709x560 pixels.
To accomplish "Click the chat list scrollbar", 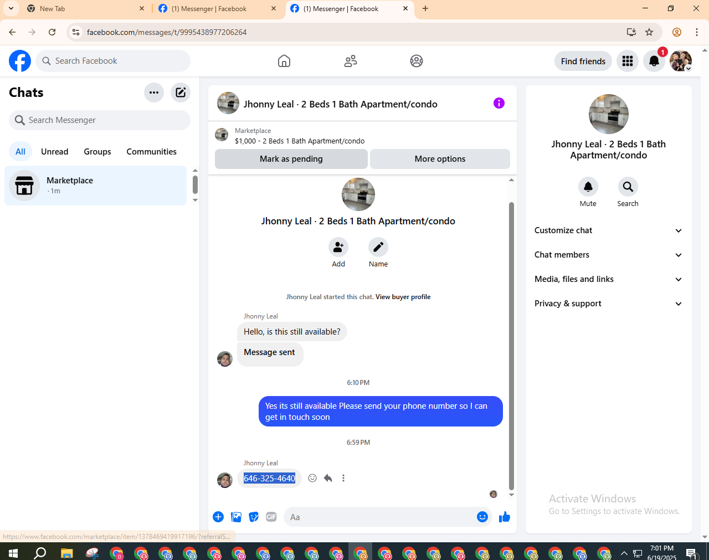I will point(195,184).
